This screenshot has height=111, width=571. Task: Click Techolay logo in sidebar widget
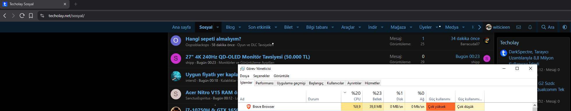click(x=503, y=53)
